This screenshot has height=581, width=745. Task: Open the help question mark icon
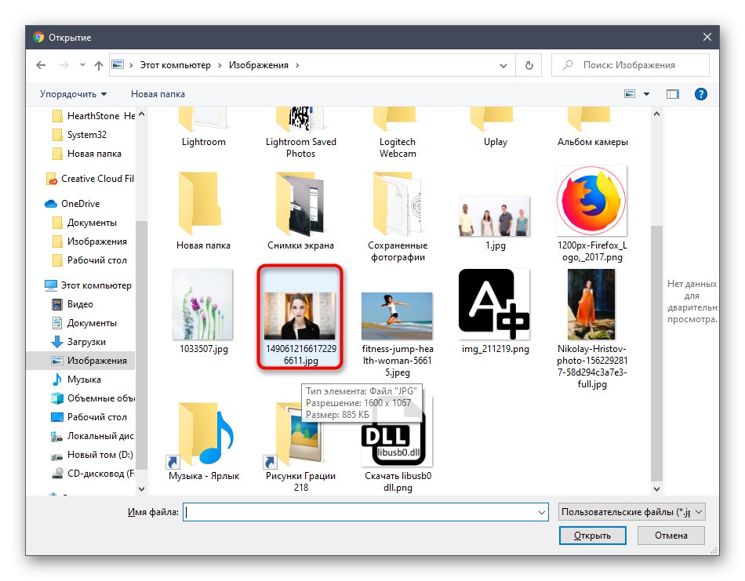click(700, 94)
